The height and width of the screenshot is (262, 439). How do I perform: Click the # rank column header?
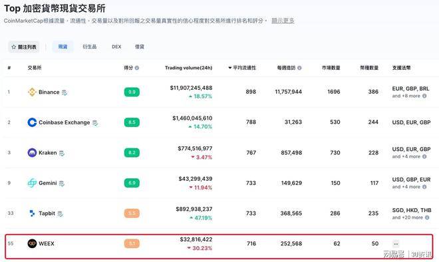9,68
